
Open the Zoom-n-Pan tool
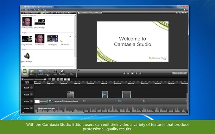point(48,72)
